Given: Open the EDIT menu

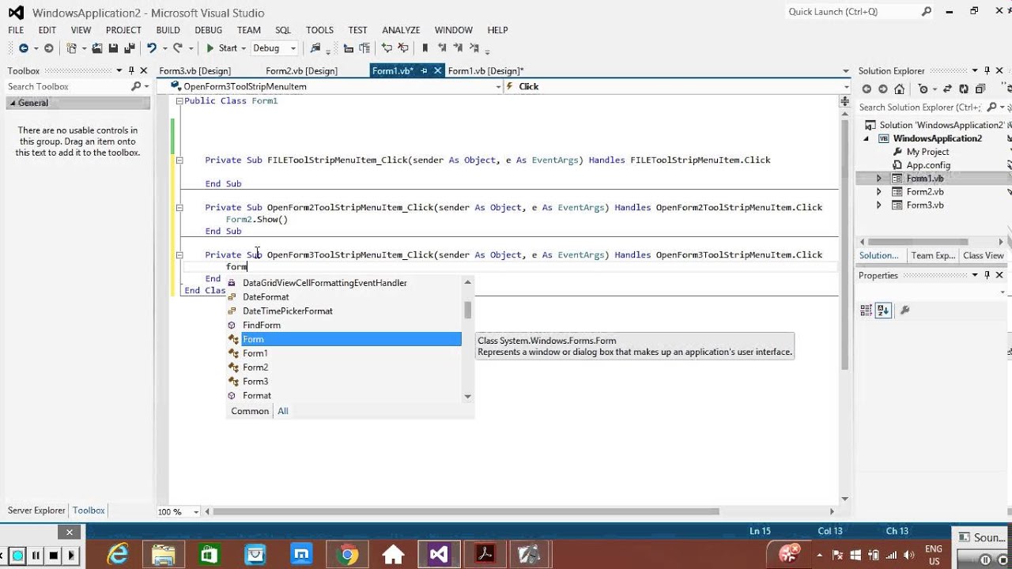Looking at the screenshot, I should click(47, 30).
